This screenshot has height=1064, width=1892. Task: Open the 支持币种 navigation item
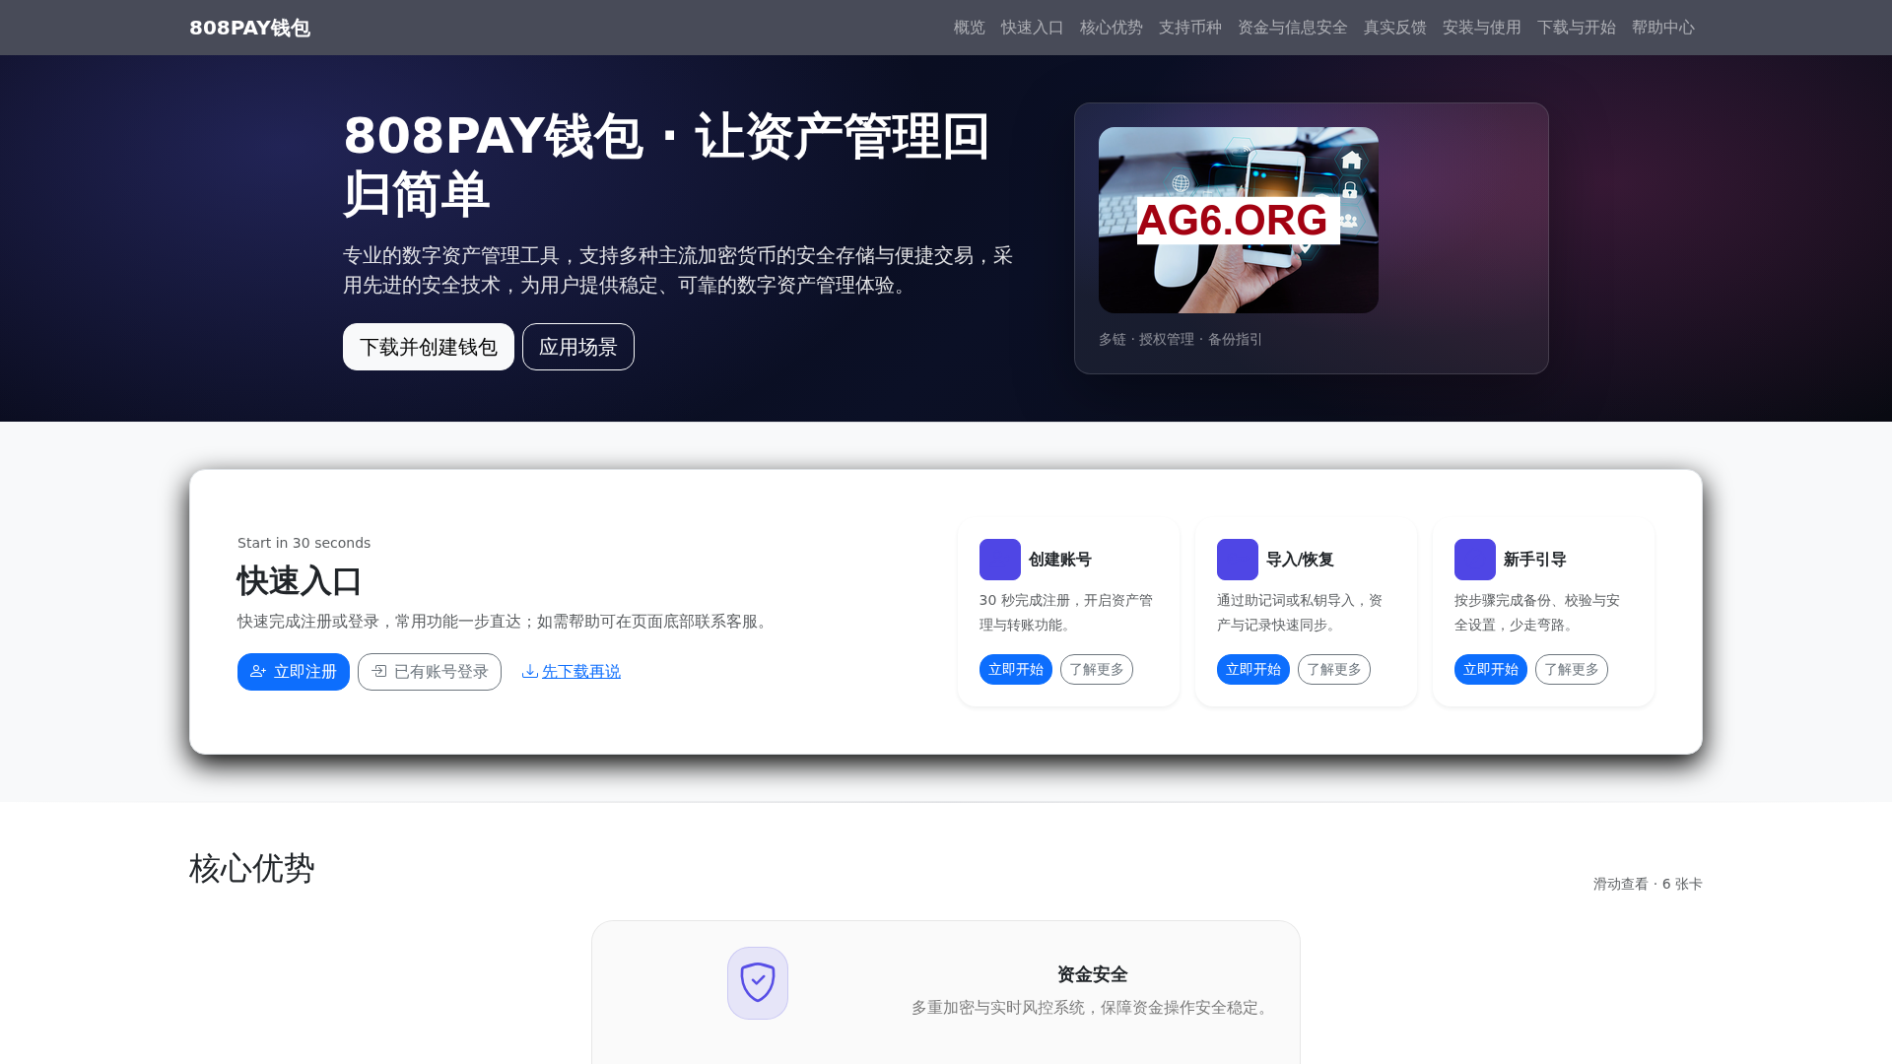(1189, 28)
